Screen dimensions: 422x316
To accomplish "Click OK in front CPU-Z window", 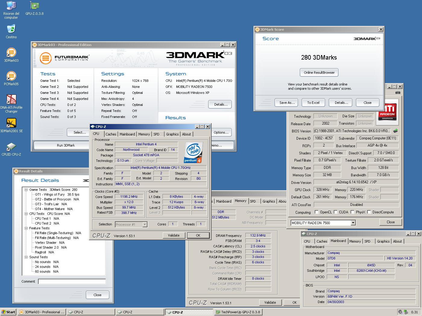I will (198, 236).
